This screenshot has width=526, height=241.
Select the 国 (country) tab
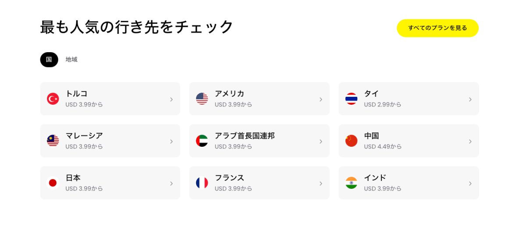(x=49, y=60)
